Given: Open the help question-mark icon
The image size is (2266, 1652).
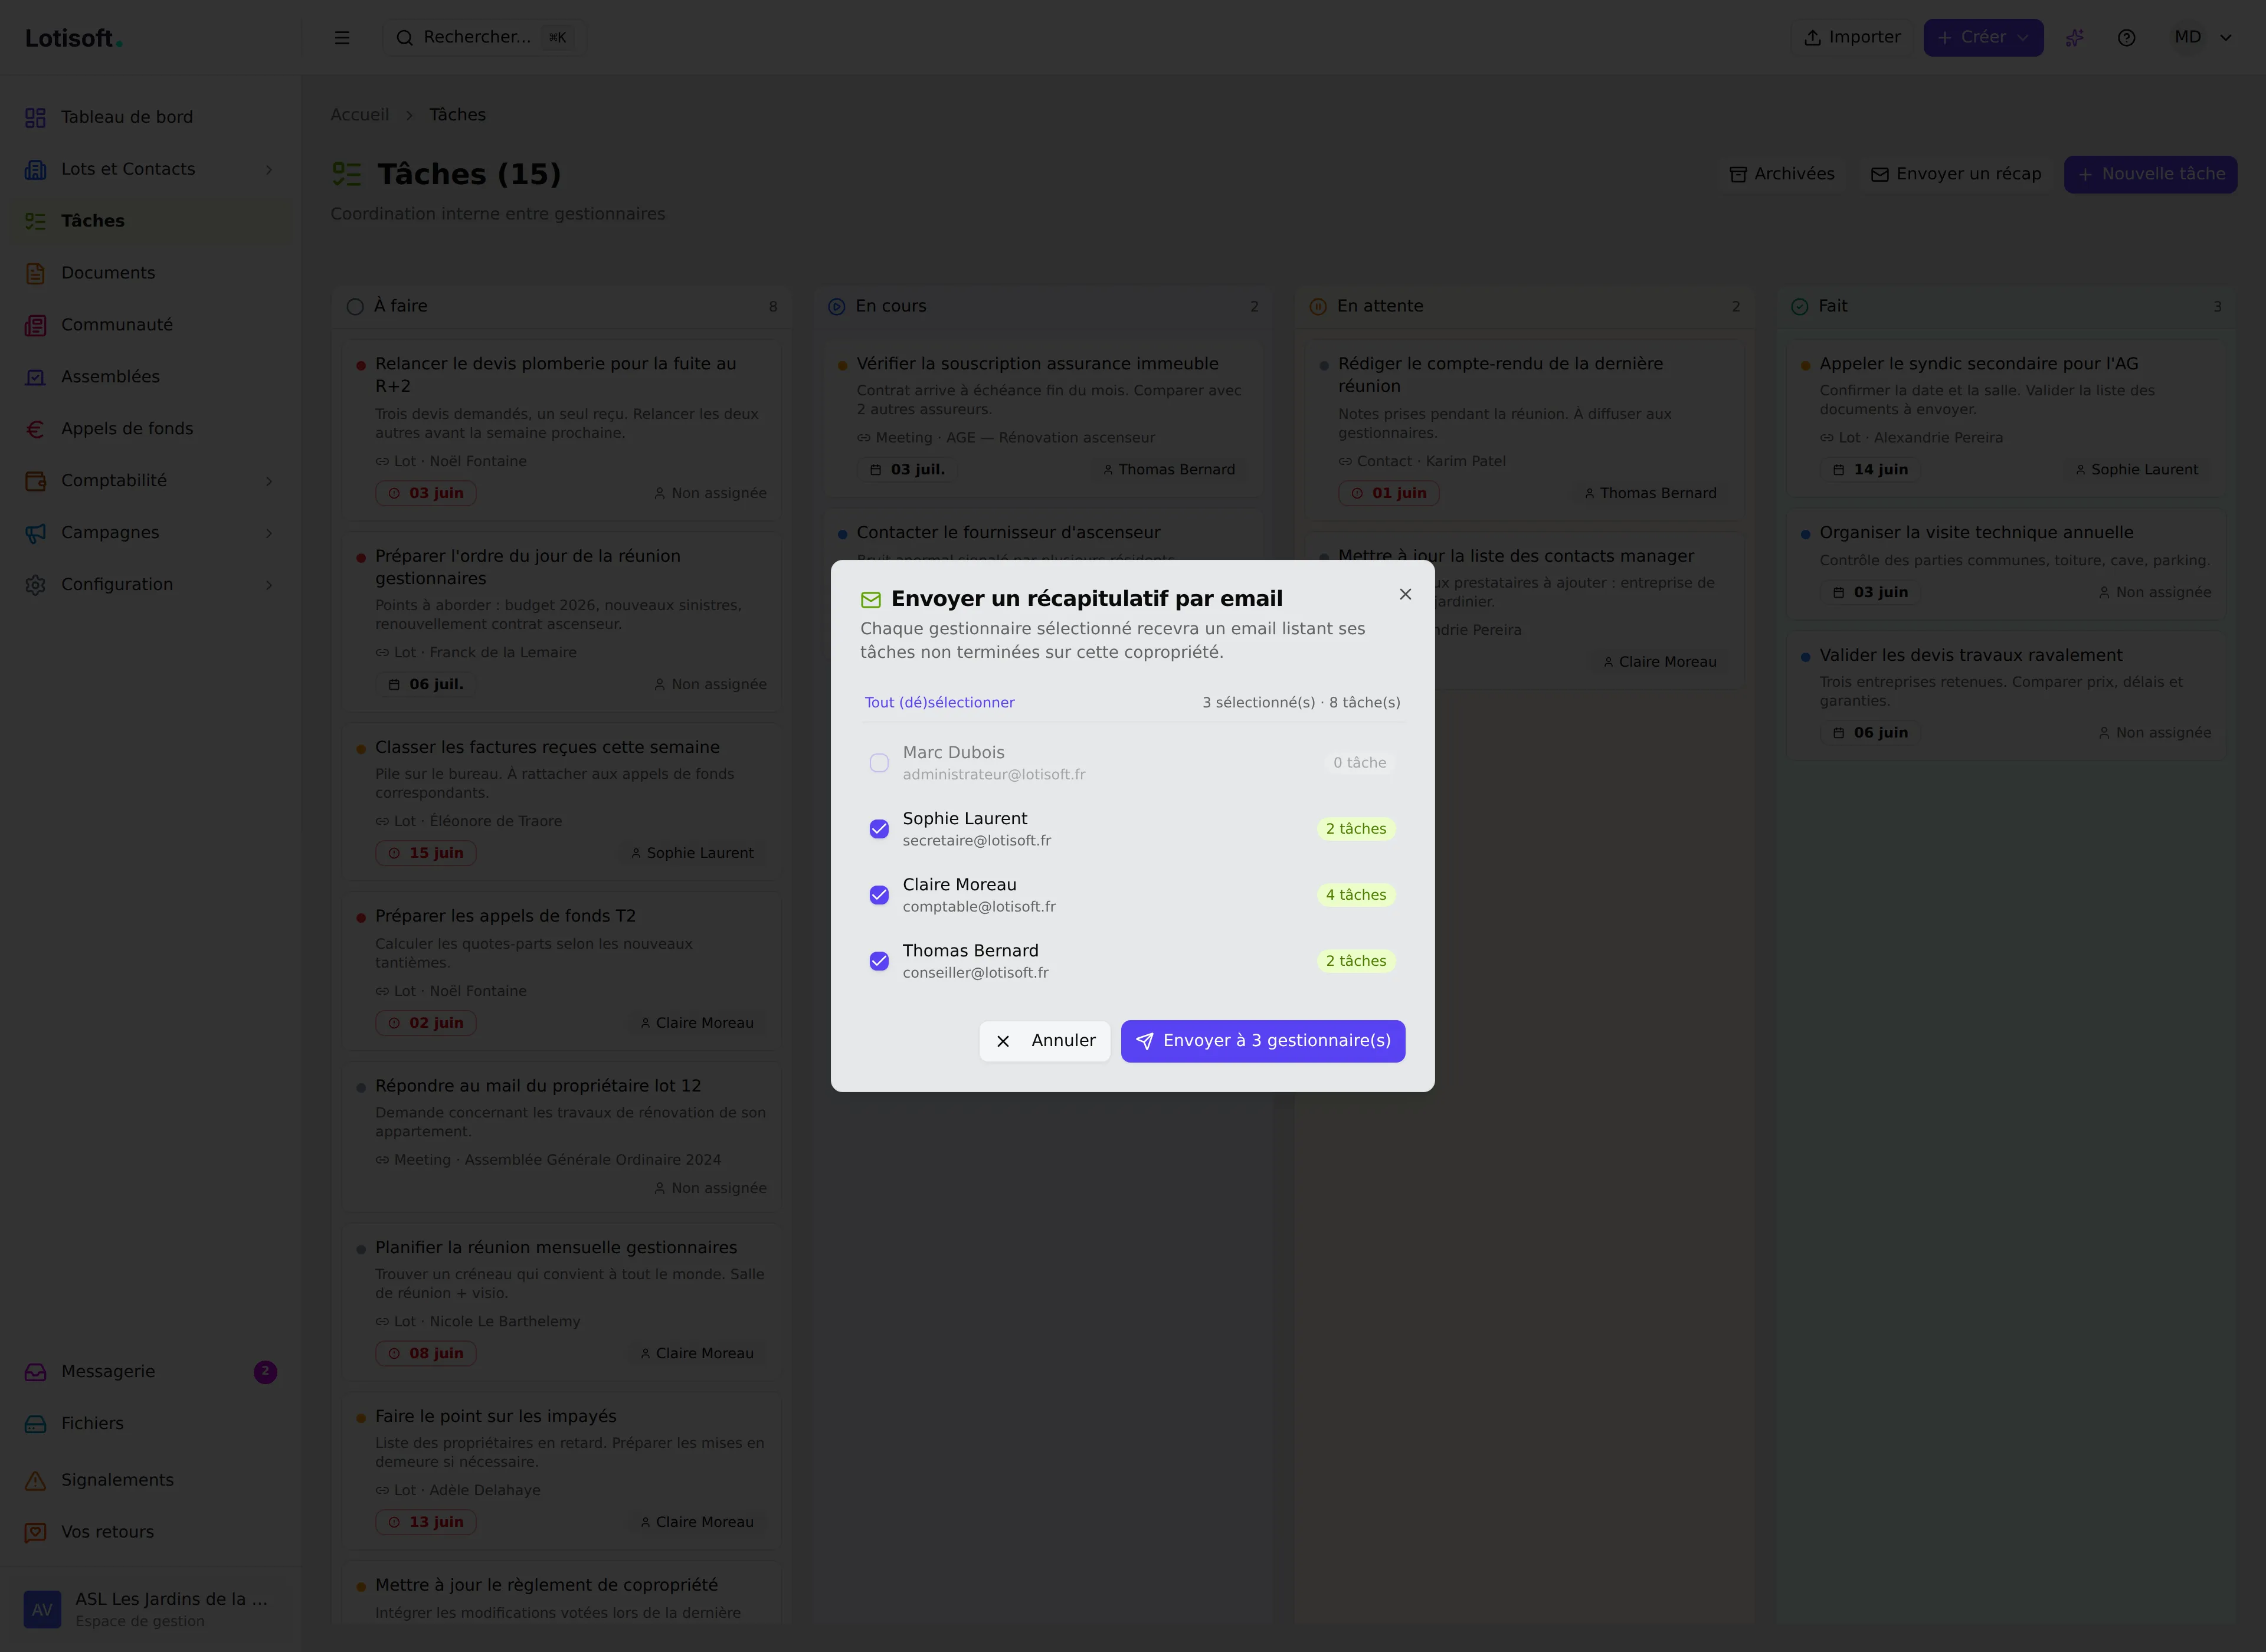Looking at the screenshot, I should pyautogui.click(x=2127, y=38).
